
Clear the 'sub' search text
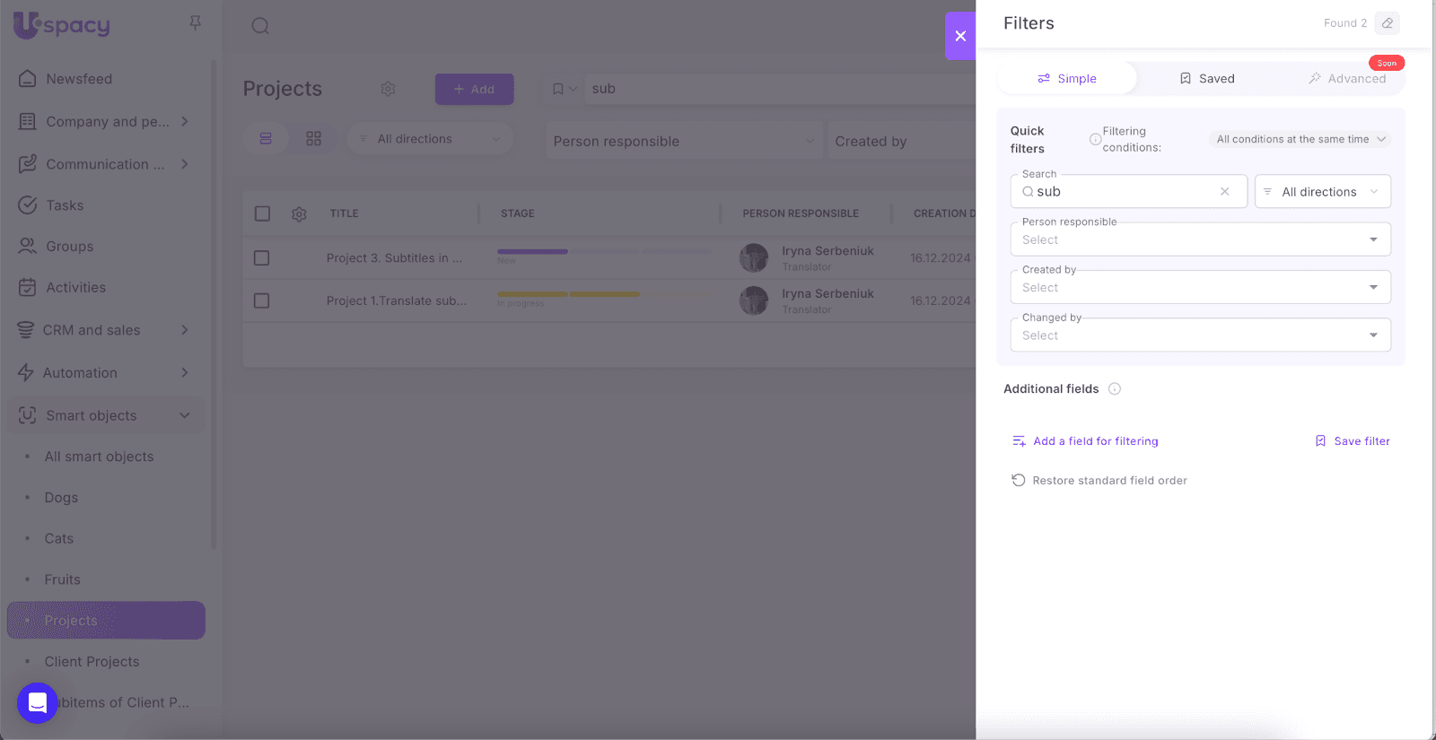pyautogui.click(x=1224, y=192)
